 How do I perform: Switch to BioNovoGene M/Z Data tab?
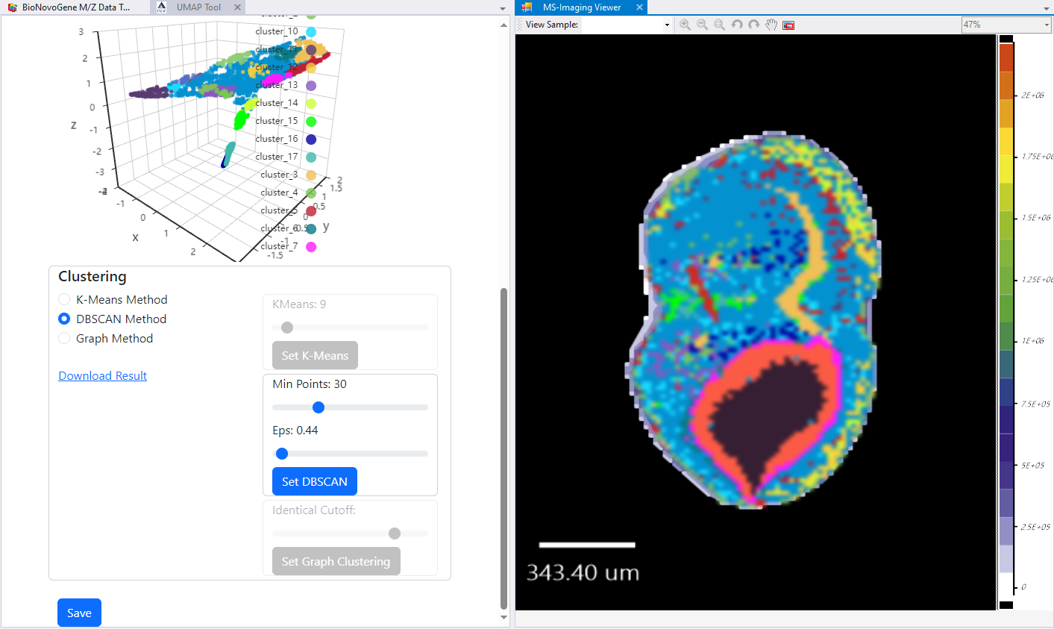coord(75,7)
